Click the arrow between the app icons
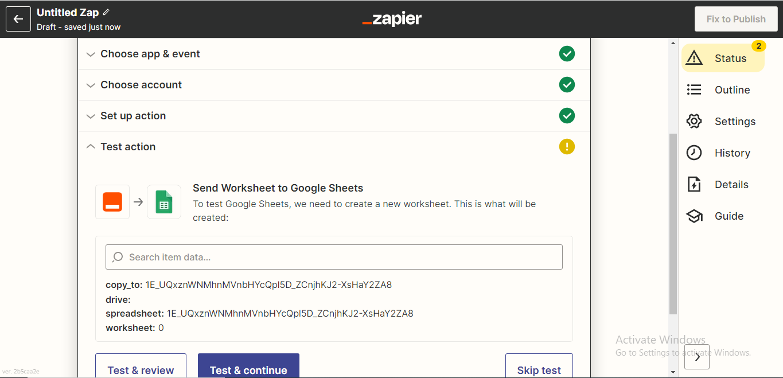The image size is (783, 378). pyautogui.click(x=138, y=202)
